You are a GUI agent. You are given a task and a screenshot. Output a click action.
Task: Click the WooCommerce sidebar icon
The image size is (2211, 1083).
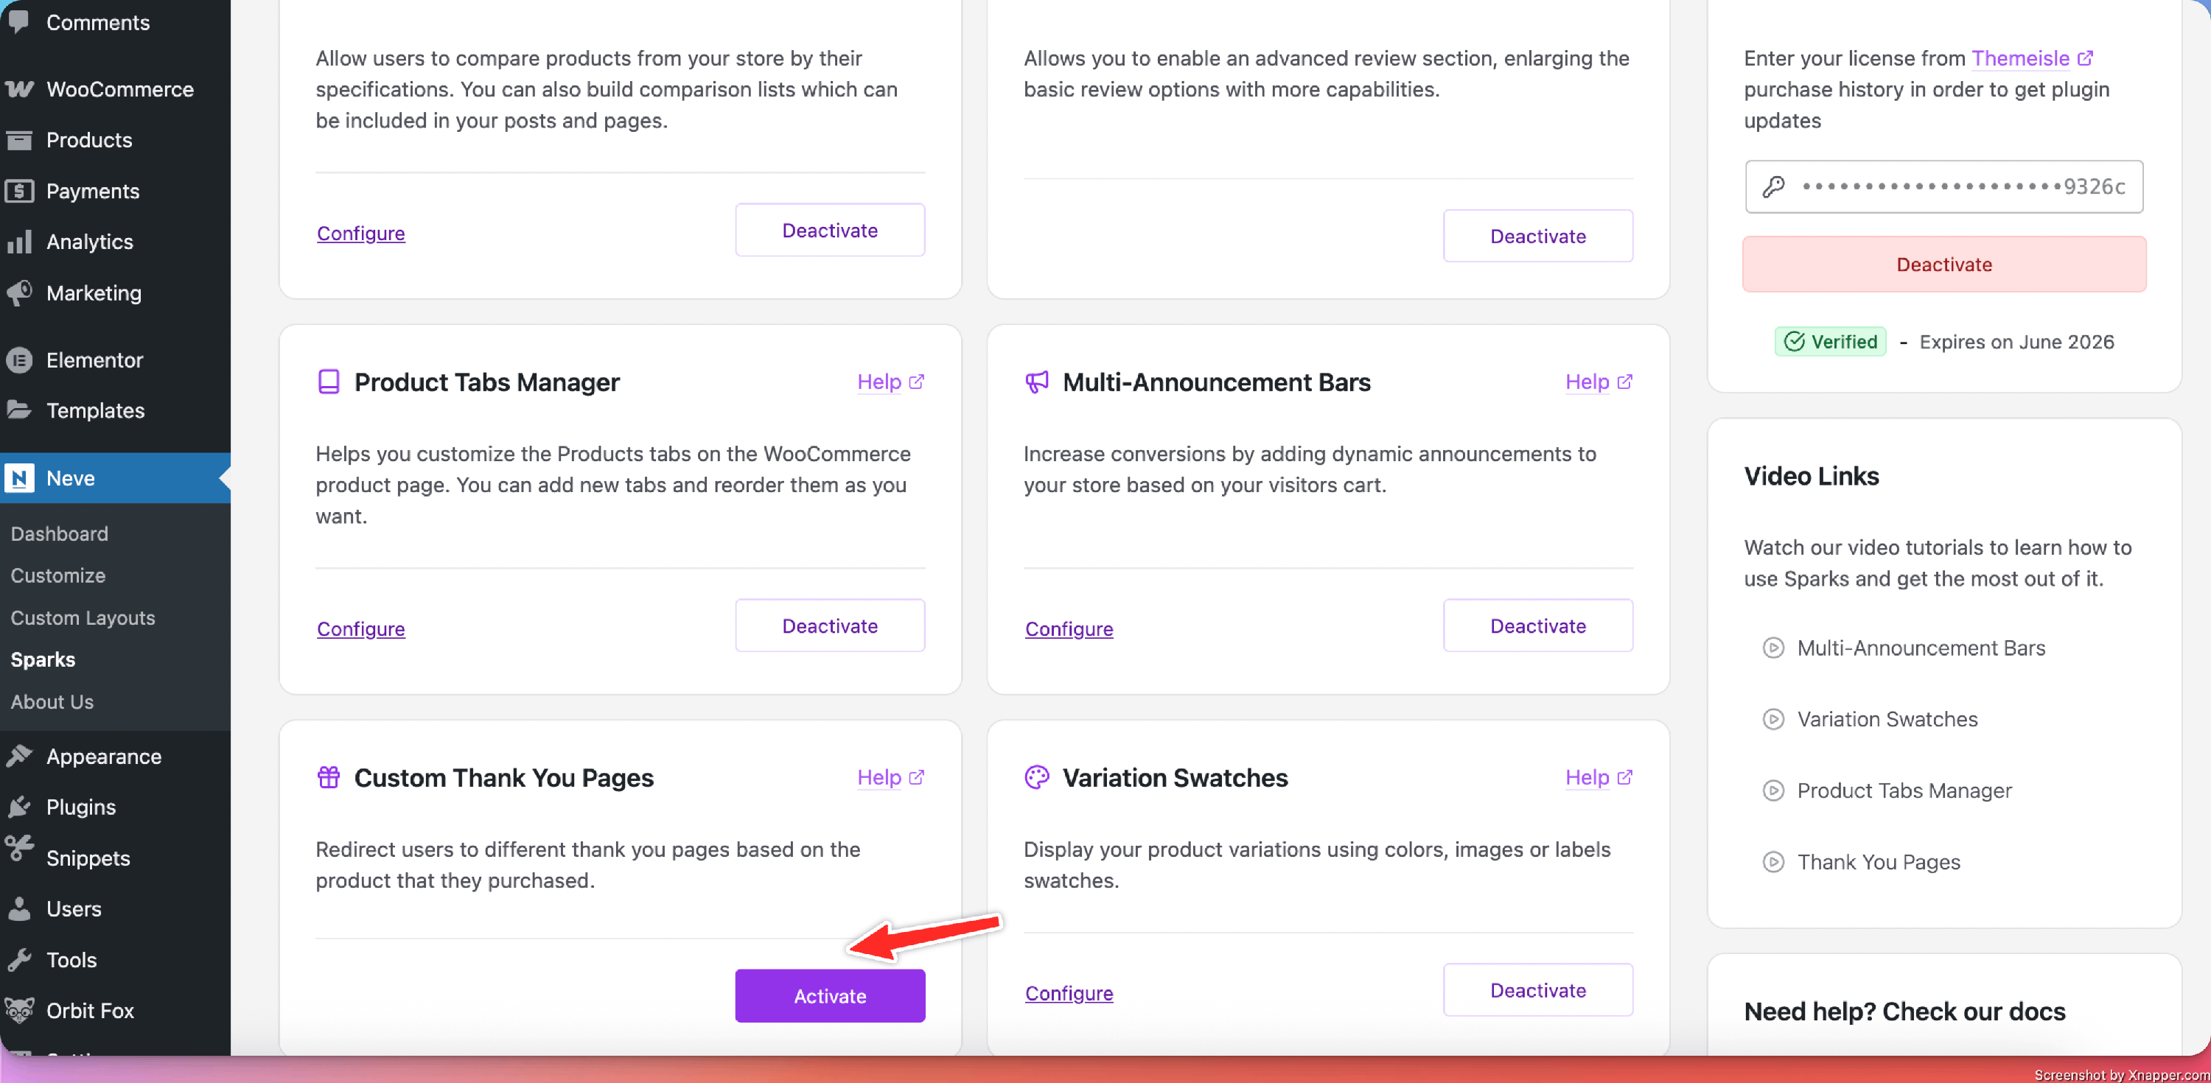coord(19,89)
